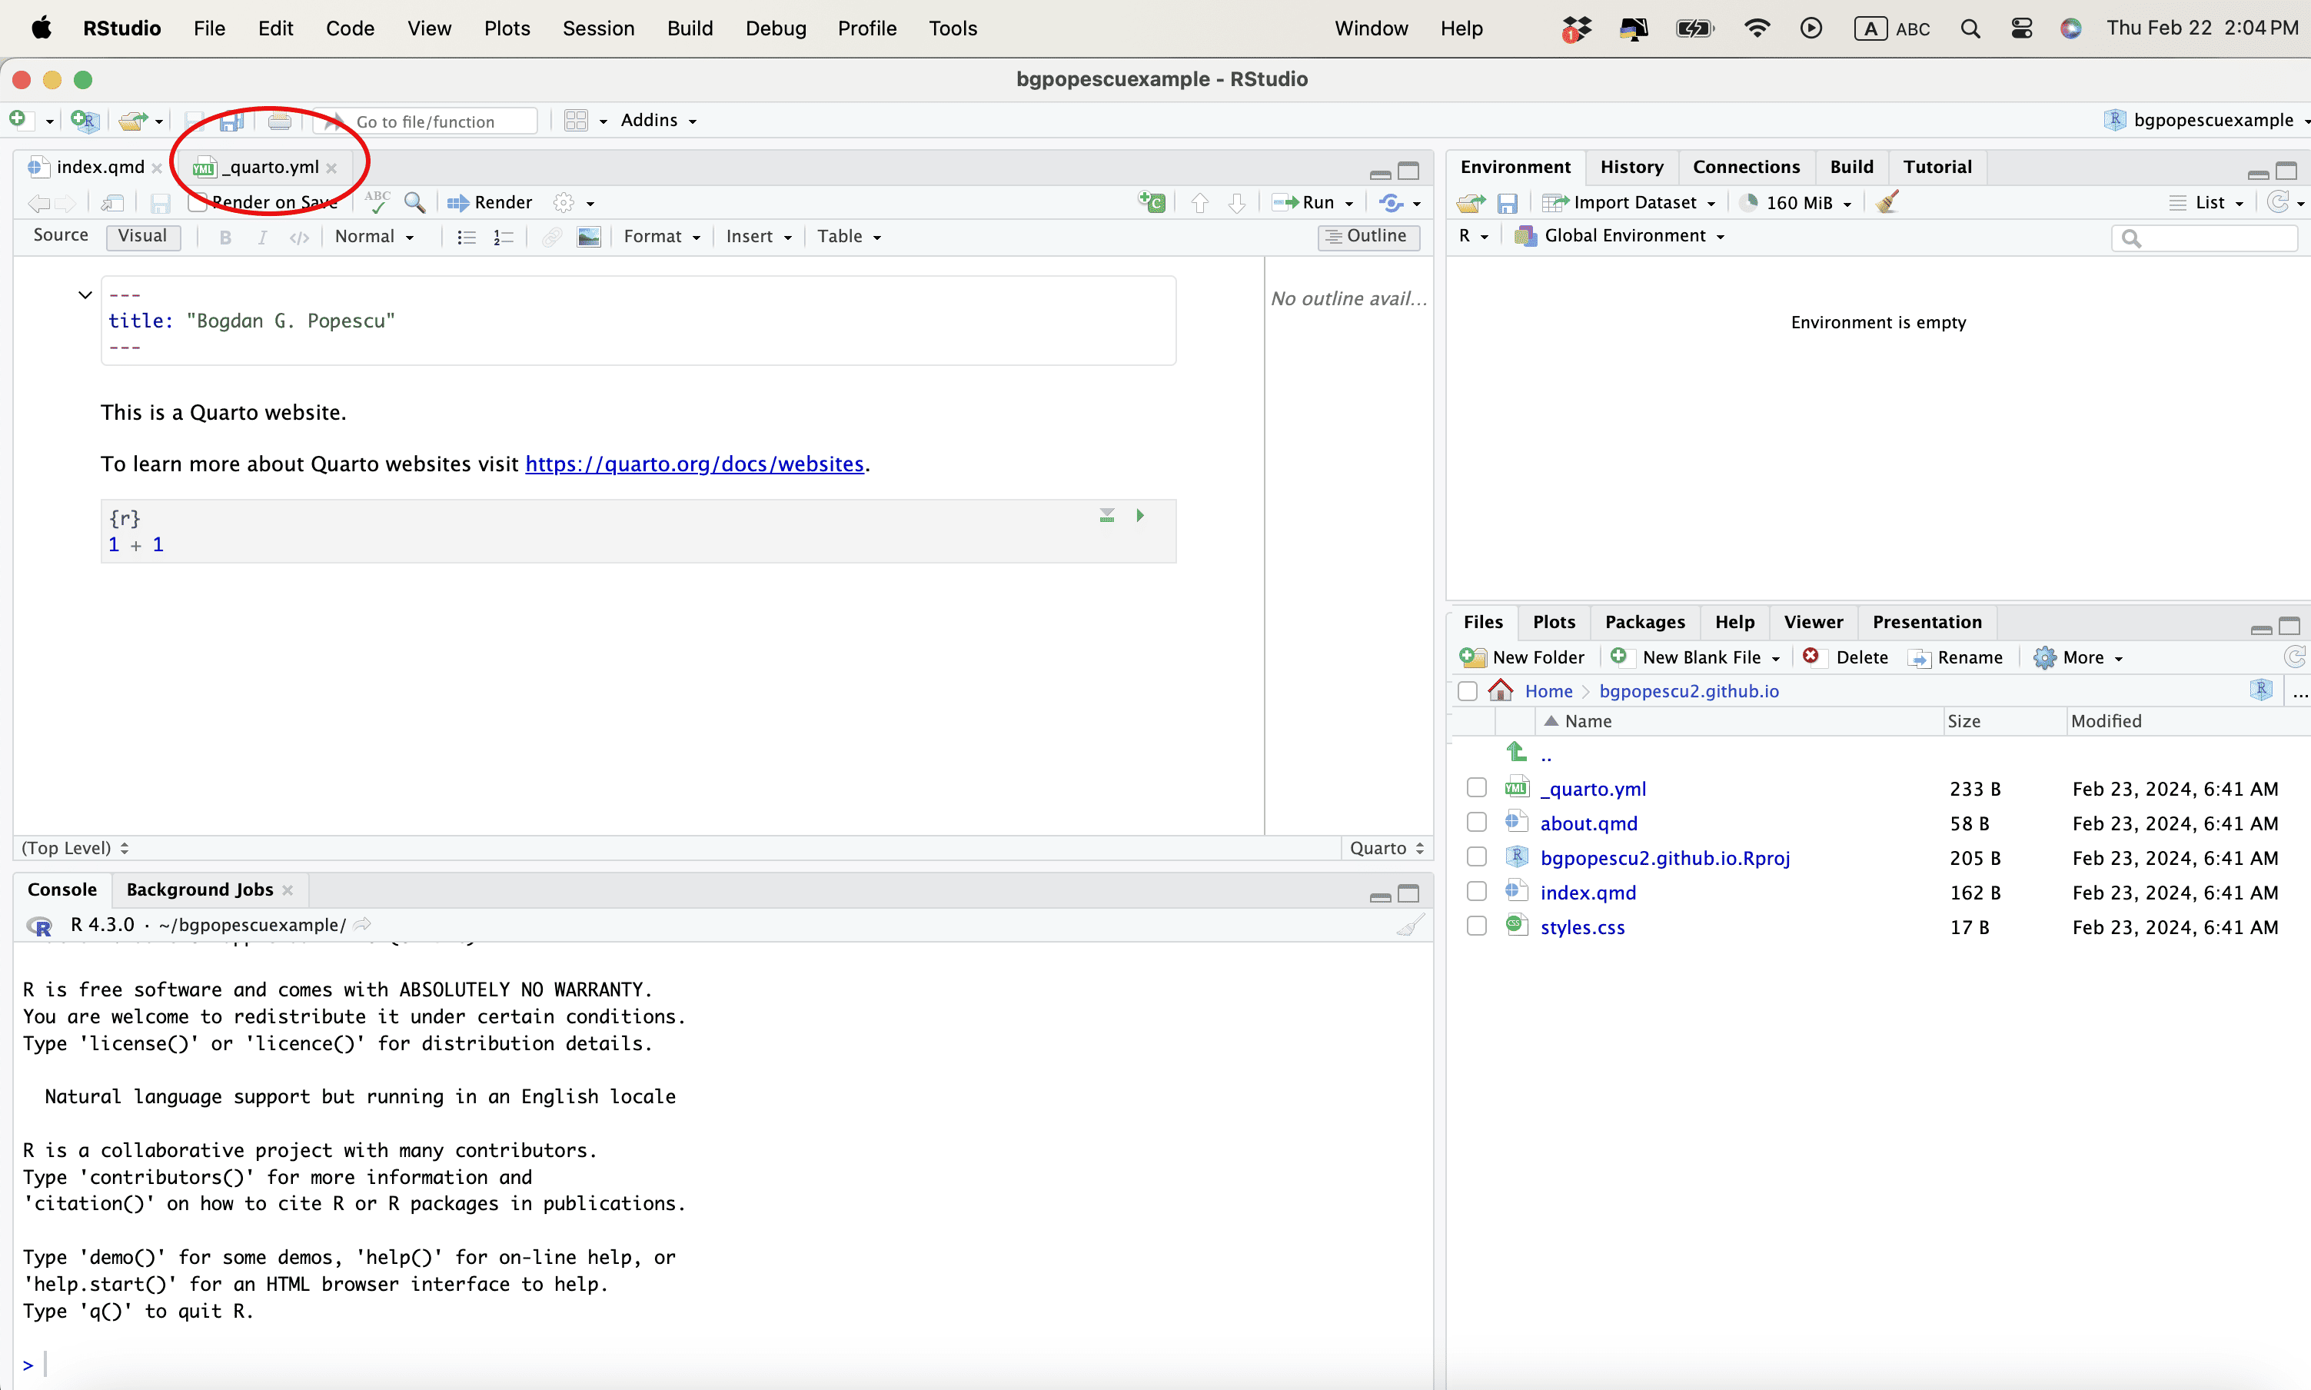Click the Render button icon
Image resolution: width=2311 pixels, height=1390 pixels.
point(457,202)
